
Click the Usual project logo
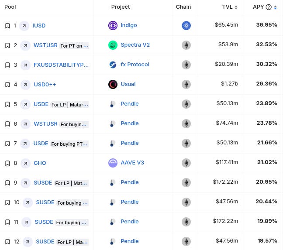pos(113,84)
